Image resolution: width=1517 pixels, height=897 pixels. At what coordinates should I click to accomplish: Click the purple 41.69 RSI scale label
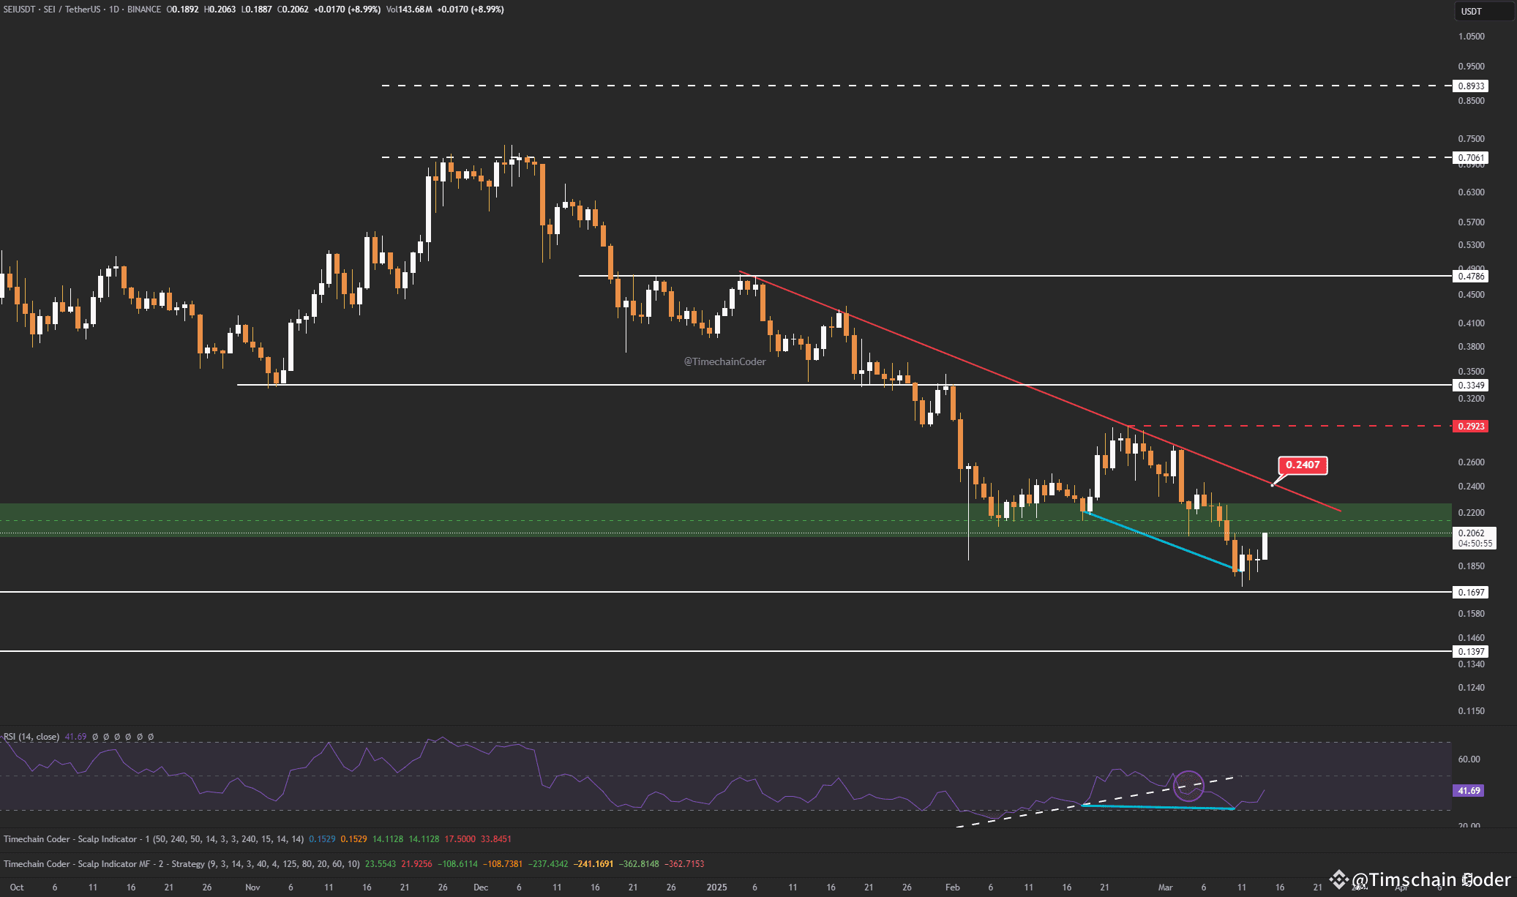(1468, 790)
